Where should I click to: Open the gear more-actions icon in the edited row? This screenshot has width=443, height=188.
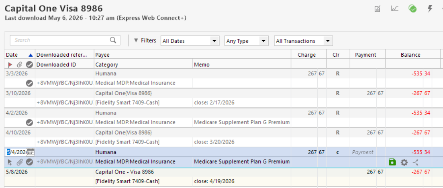404,162
